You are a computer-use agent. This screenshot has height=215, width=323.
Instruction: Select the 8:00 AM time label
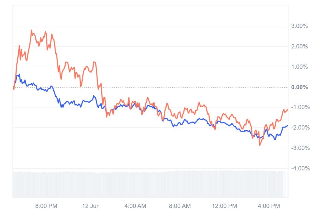[180, 206]
